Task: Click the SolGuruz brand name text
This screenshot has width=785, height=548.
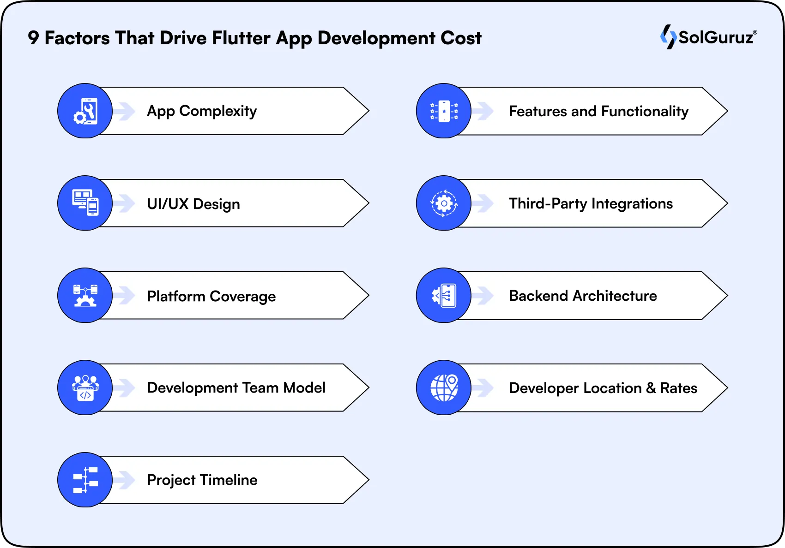Action: pos(716,37)
